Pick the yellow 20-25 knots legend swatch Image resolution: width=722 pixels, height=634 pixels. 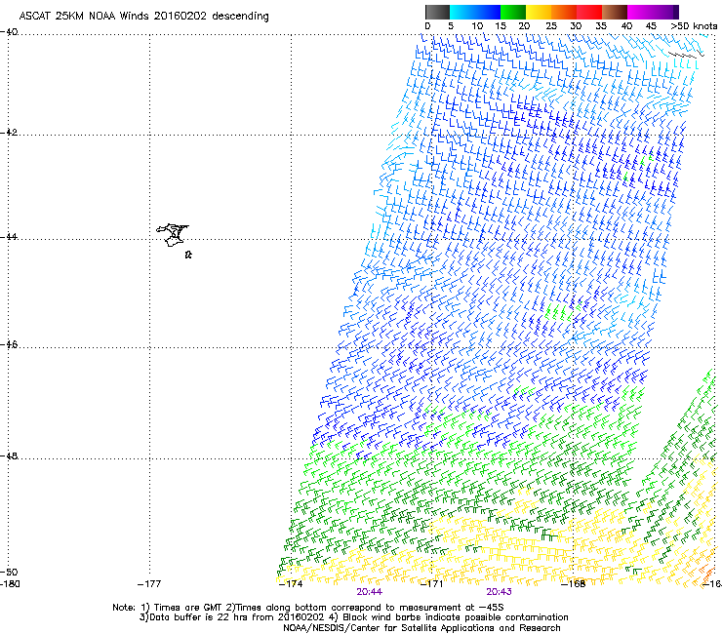coord(539,12)
